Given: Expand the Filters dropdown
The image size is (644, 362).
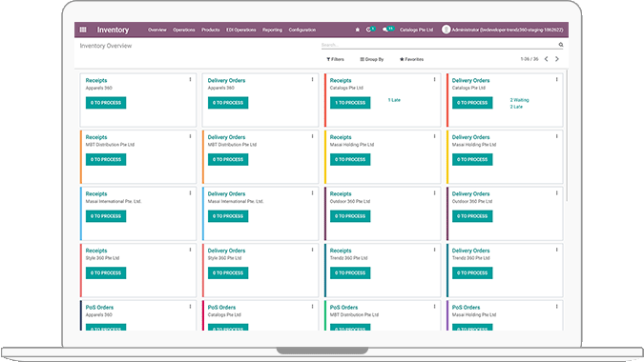Looking at the screenshot, I should click(335, 59).
